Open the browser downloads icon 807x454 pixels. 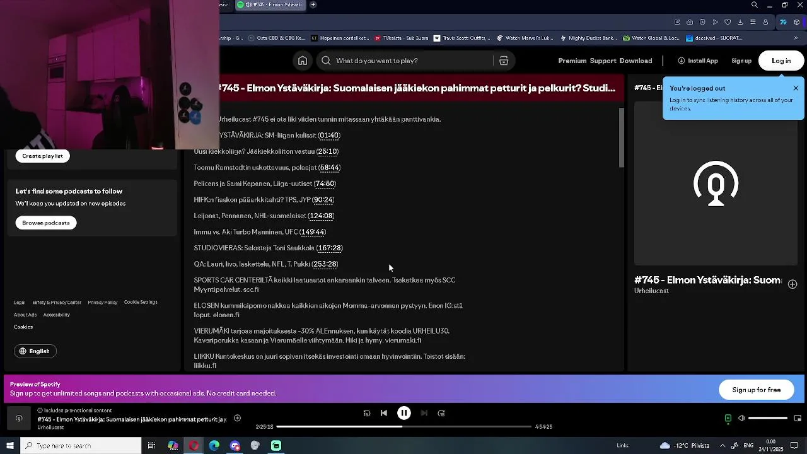(740, 22)
